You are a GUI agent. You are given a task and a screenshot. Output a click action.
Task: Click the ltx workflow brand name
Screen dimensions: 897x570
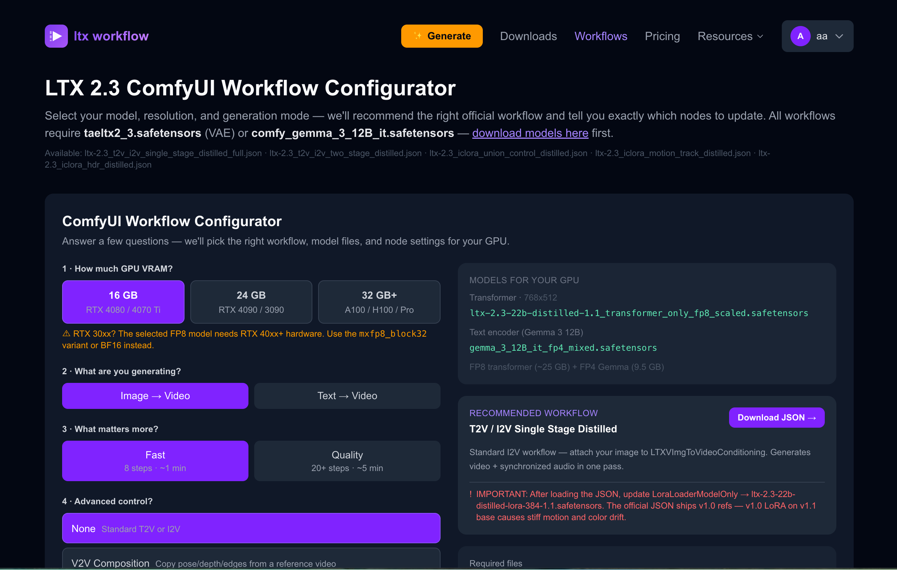[111, 36]
